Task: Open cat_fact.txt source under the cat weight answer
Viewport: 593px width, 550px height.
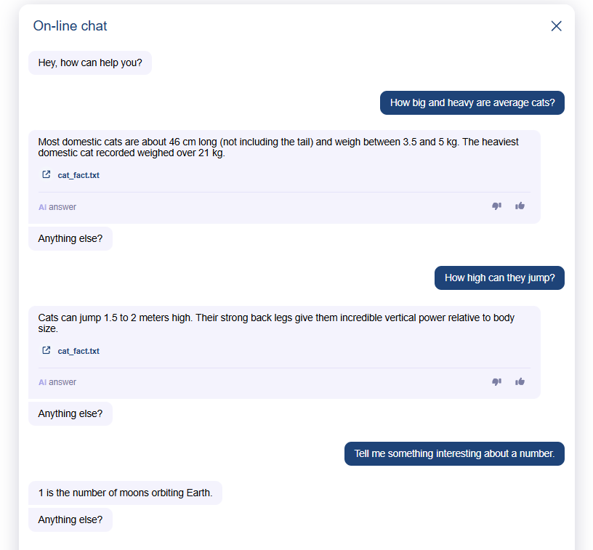Action: pos(78,175)
